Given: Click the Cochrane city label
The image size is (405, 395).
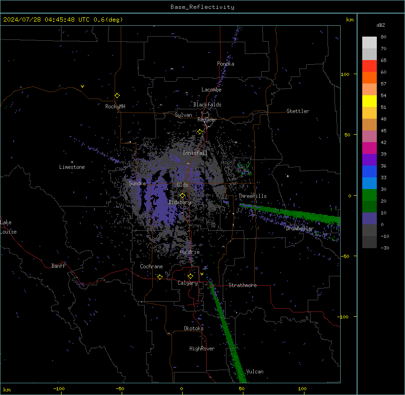Looking at the screenshot, I should point(151,266).
